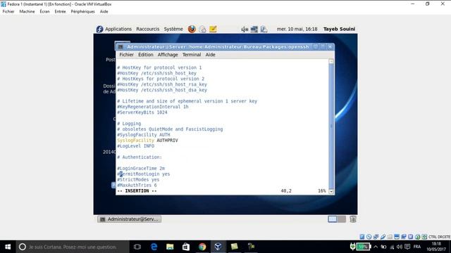Open the Système menu in the GNOME panel

173,29
